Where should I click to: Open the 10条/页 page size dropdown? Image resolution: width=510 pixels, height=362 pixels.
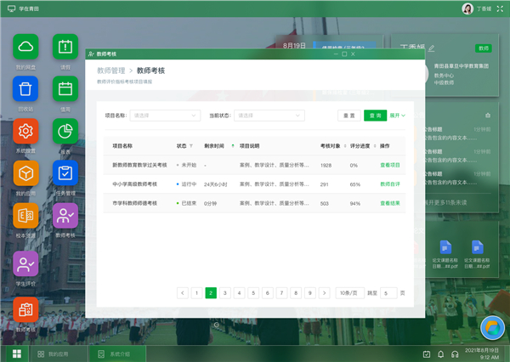point(348,292)
